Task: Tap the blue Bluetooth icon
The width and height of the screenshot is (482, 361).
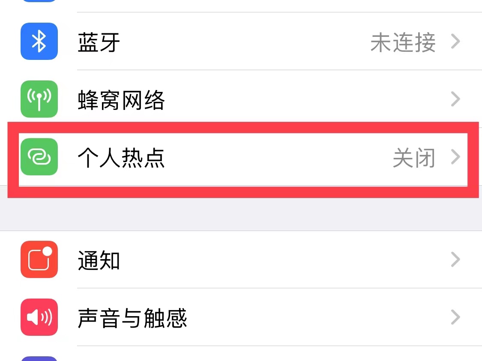Action: [39, 41]
